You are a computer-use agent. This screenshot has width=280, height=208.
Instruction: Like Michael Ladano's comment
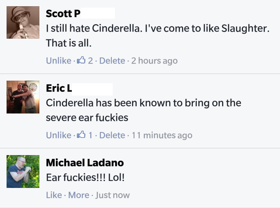click(x=54, y=195)
